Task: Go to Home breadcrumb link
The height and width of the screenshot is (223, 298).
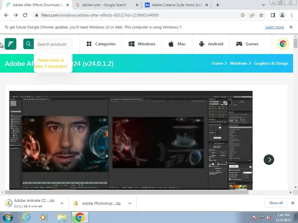Action: pos(217,63)
